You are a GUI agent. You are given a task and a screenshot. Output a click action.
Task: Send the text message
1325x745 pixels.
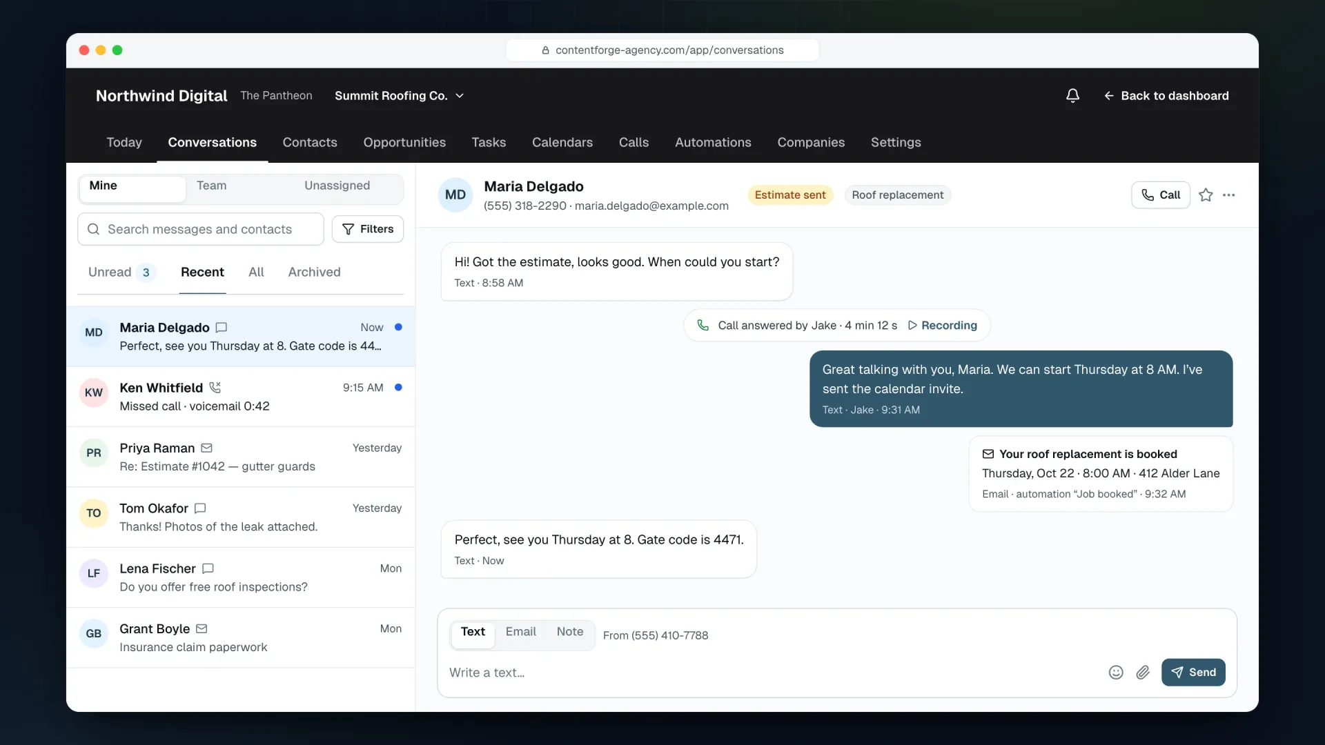1193,673
